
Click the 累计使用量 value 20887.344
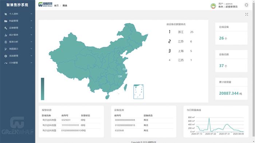pos(229,93)
